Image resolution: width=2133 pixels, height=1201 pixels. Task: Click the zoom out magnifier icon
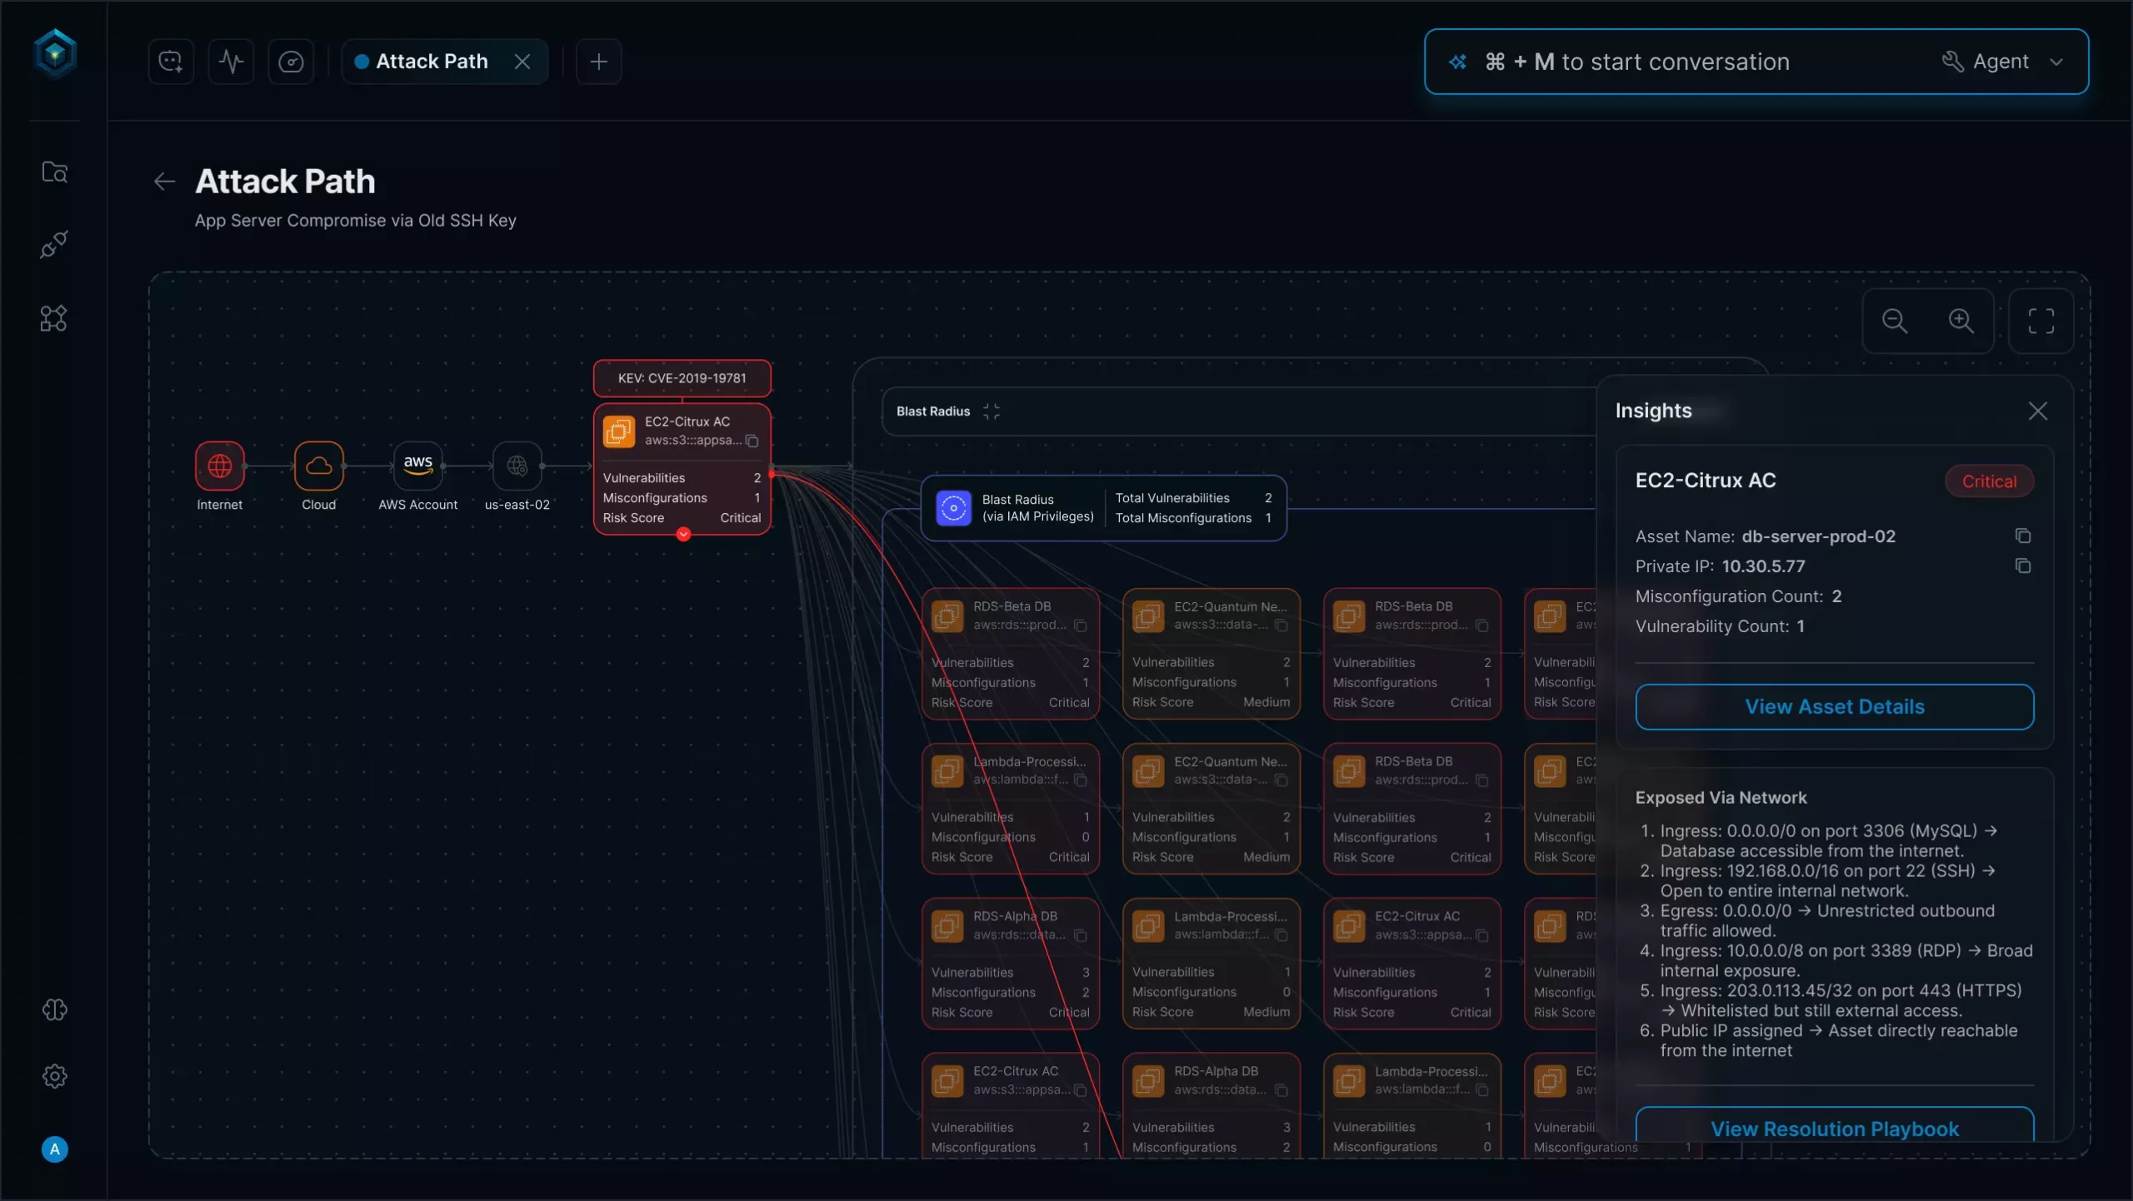[1895, 321]
